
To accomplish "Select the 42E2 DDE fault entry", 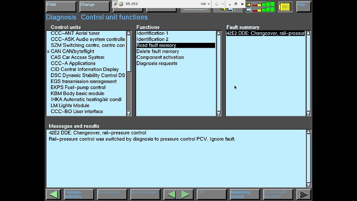I will [265, 33].
